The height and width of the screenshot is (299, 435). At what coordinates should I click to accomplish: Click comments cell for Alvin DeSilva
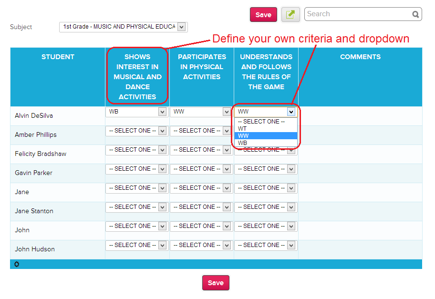360,116
